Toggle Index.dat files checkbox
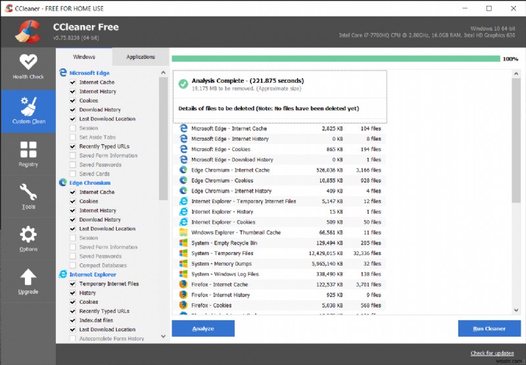Screen dimensions: 526x365 tap(73, 320)
